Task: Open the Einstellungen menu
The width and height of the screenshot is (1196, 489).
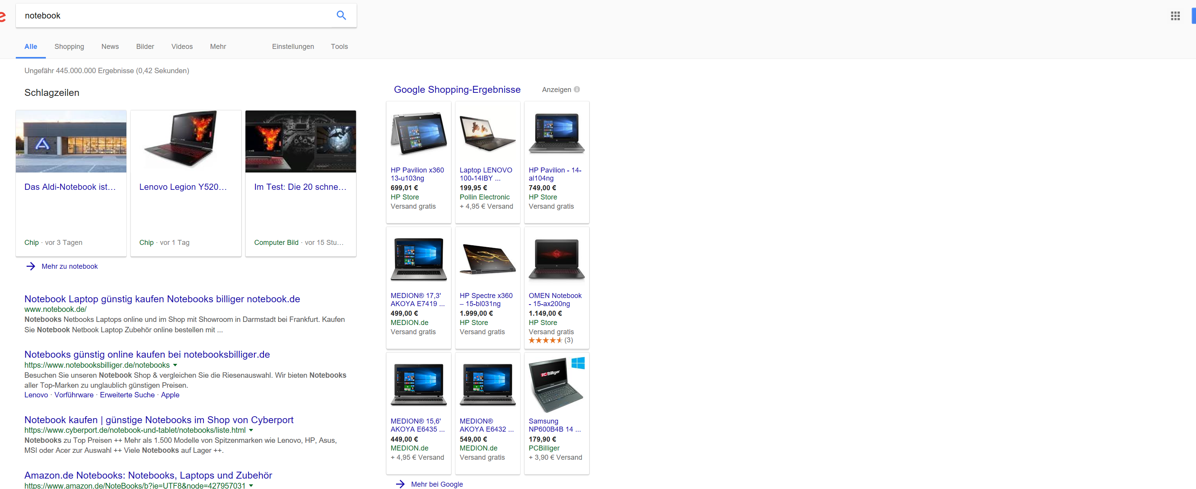Action: pos(292,46)
